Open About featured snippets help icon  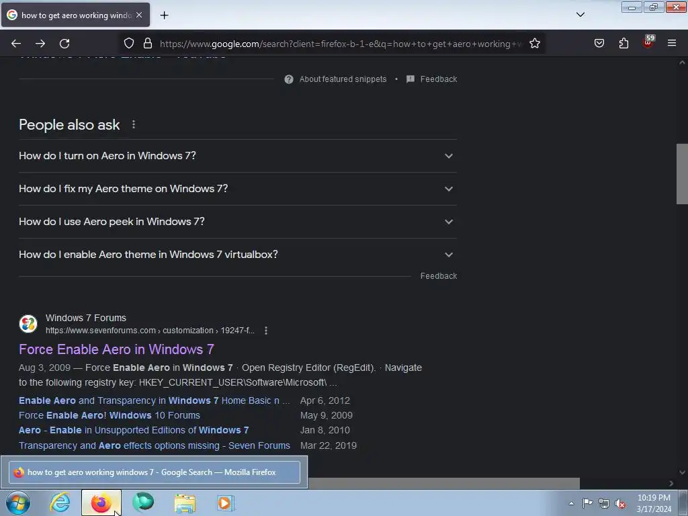[x=289, y=79]
